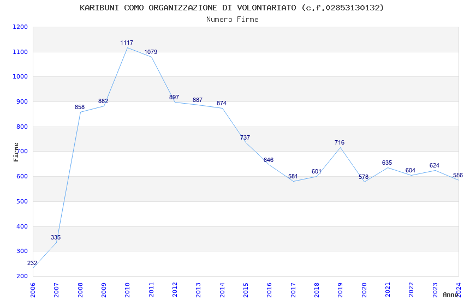Image resolution: width=464 pixels, height=300 pixels.
Task: Select the data label 858
Action: (x=80, y=107)
